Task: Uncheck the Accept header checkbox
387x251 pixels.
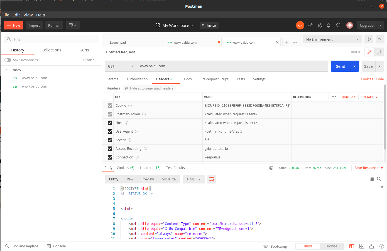Action: 110,140
